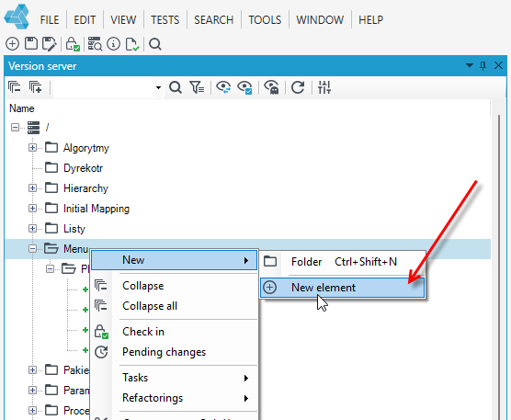511x420 pixels.
Task: Click the pin icon of Version server panel
Action: pos(483,66)
